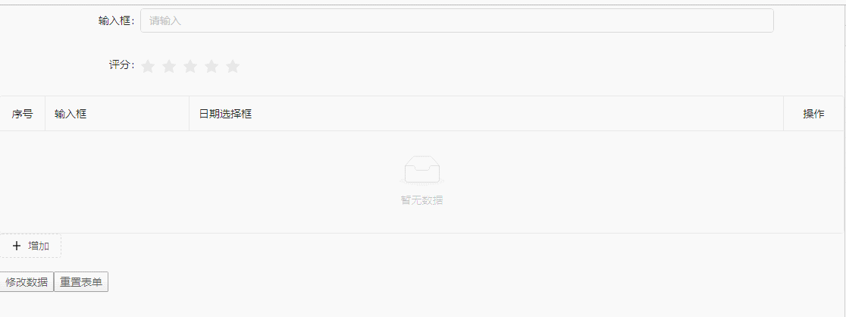Rate four stars in 评分
Image resolution: width=846 pixels, height=317 pixels.
click(211, 67)
